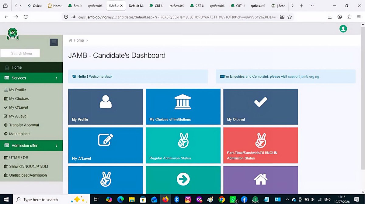The width and height of the screenshot is (365, 204).
Task: Click the JAMB logo above the sidebar
Action: point(13,33)
